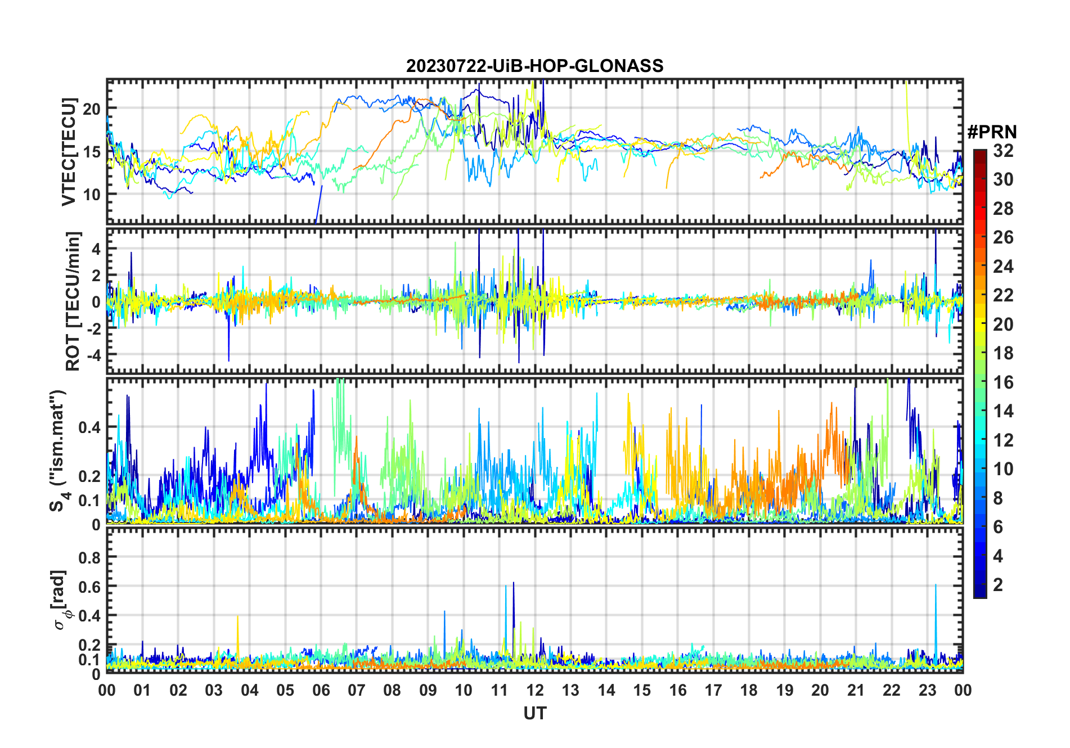Click inside the S4 scintillation panel
Image resolution: width=1070 pixels, height=748 pixels.
tap(535, 451)
